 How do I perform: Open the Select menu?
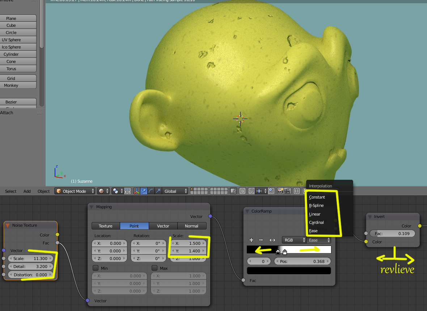pyautogui.click(x=10, y=191)
